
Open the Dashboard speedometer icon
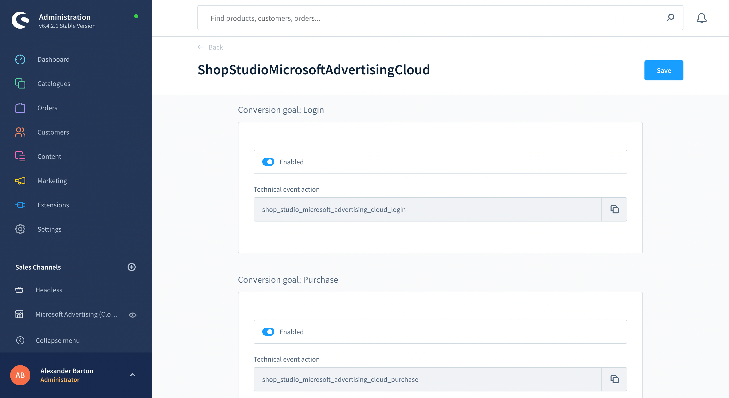pyautogui.click(x=20, y=59)
